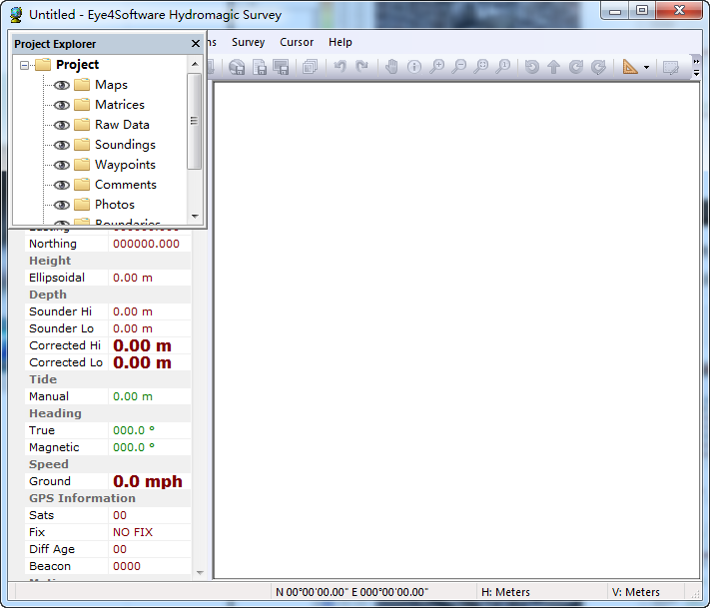Click data panel scroll down arrow

[200, 573]
